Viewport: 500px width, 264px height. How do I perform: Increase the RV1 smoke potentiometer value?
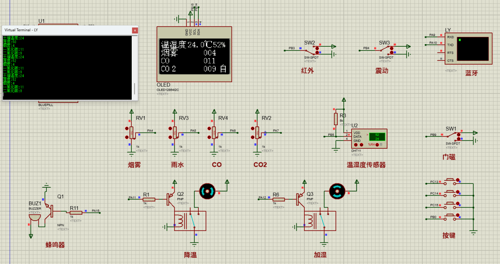[x=127, y=129]
